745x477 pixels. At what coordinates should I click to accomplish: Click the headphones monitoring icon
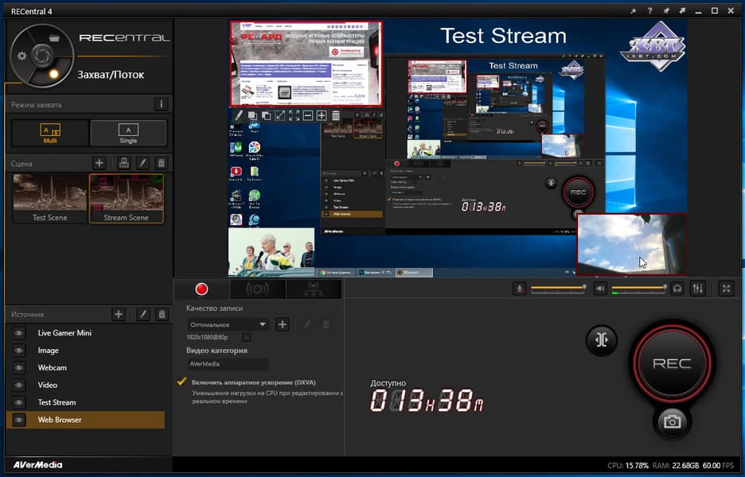tap(677, 288)
